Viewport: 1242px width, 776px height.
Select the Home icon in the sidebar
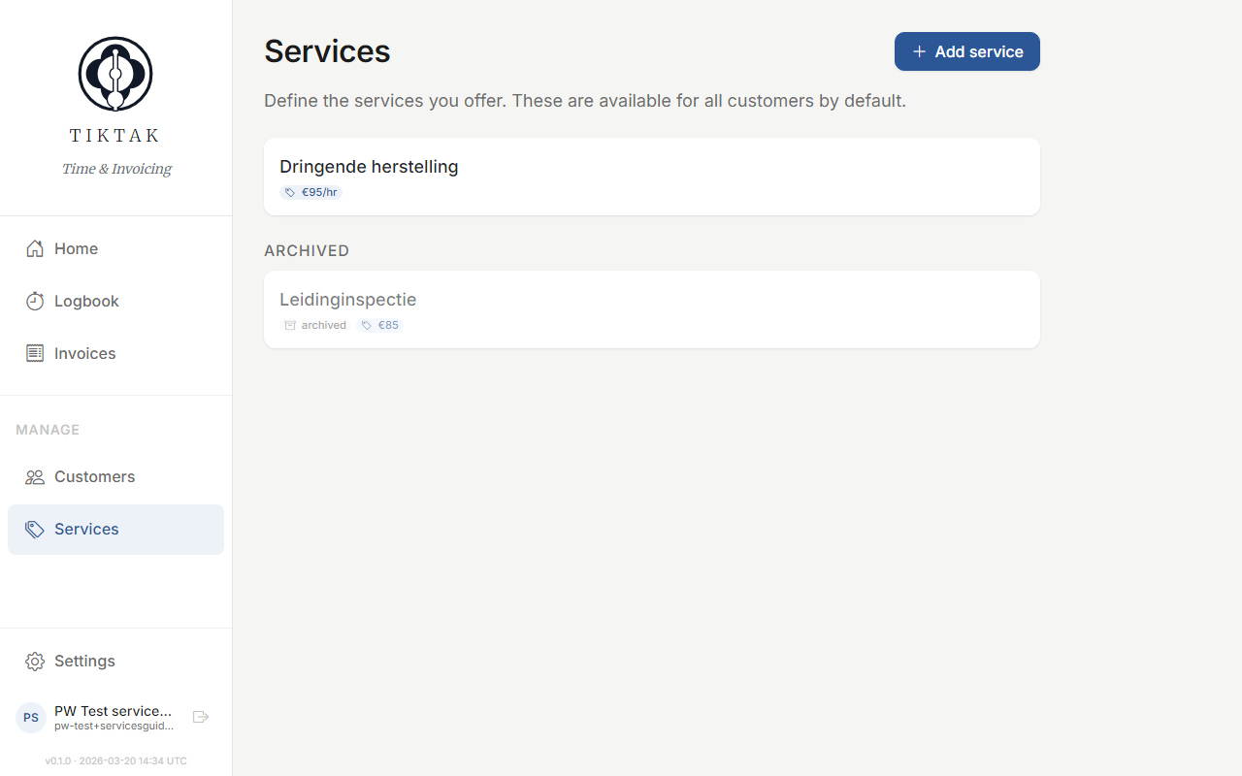click(34, 248)
